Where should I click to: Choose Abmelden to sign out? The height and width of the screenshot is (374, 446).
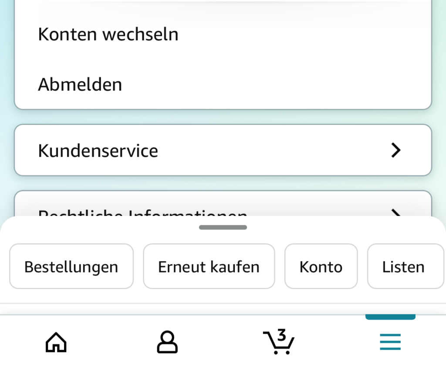80,84
